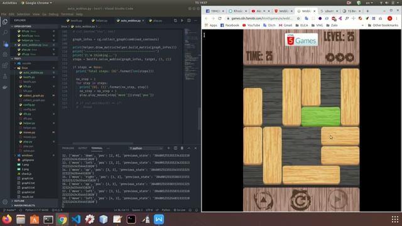Click the game's restart level button

(301, 200)
